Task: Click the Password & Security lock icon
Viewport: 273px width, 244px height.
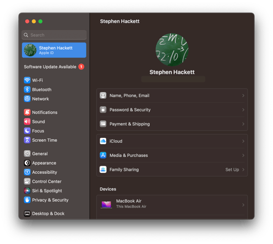Action: (x=103, y=110)
